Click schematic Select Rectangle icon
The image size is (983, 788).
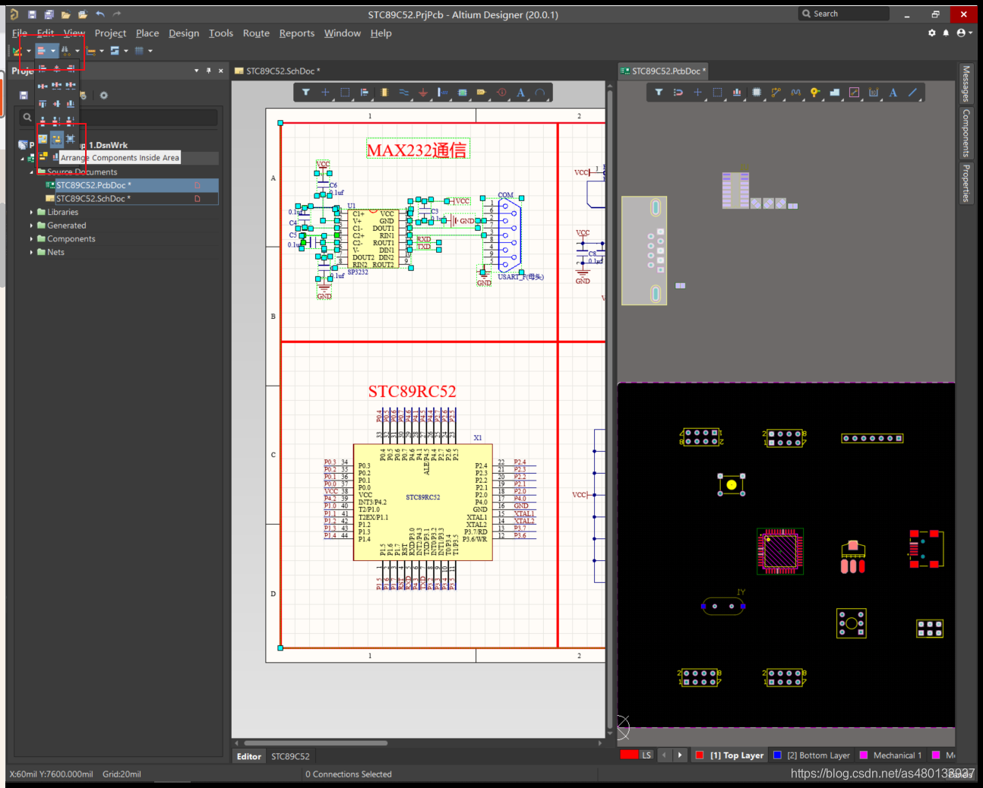click(x=345, y=93)
